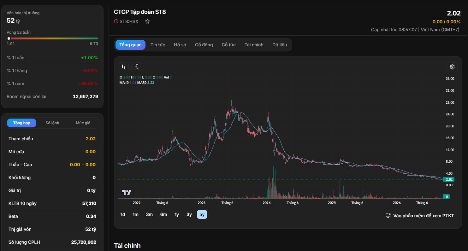Click the Khối lượng row label

click(20, 178)
